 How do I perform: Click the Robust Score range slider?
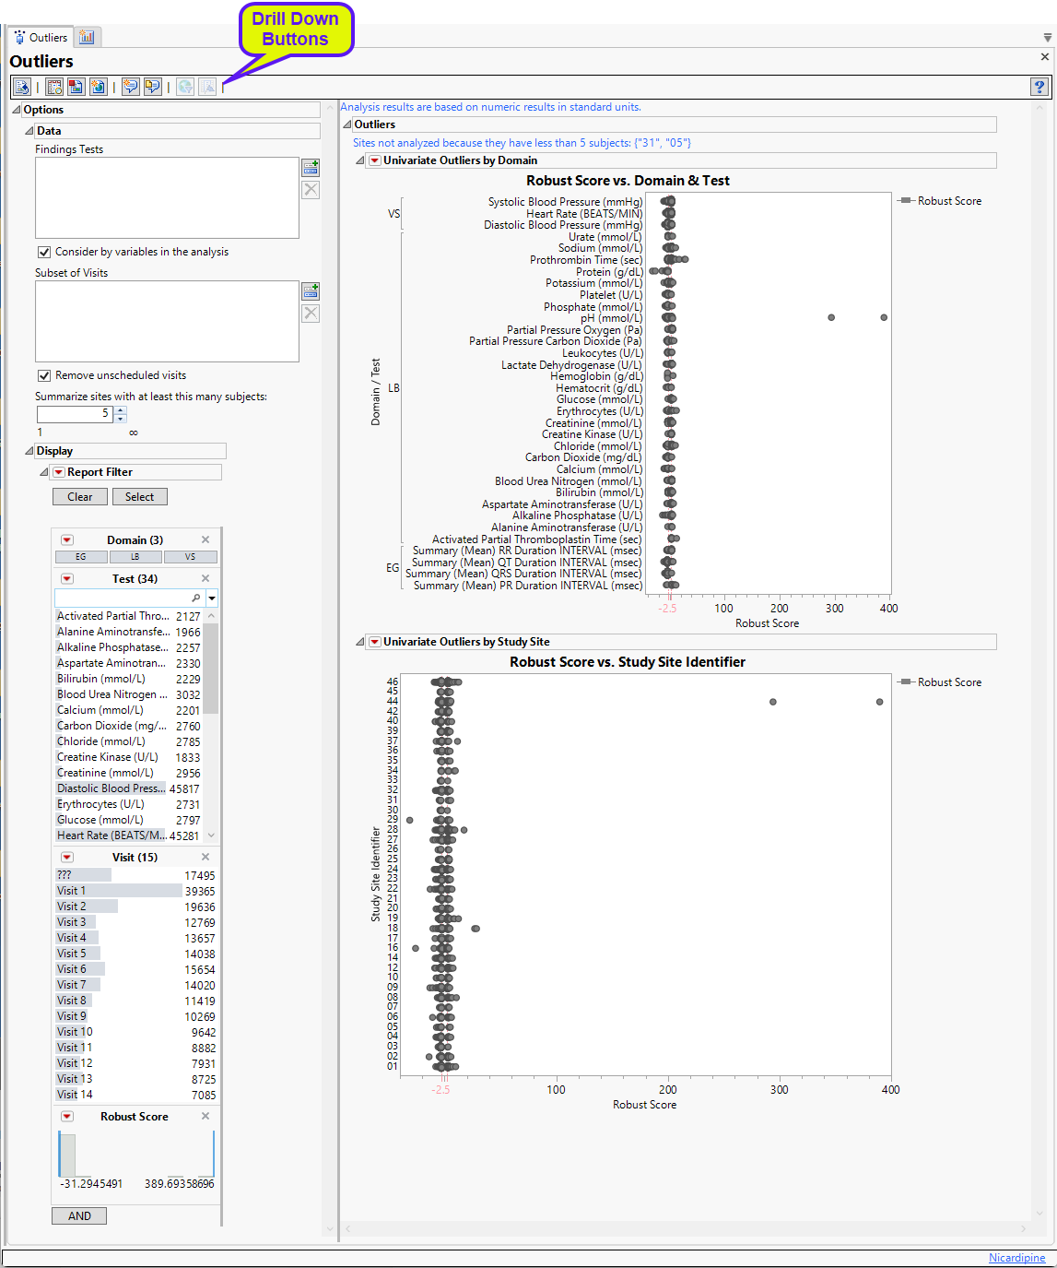(x=136, y=1154)
